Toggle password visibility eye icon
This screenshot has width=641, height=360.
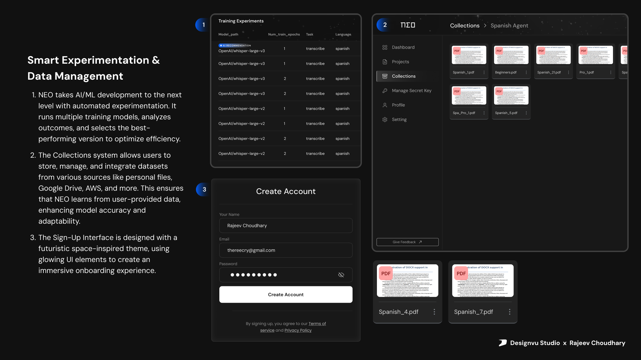(341, 275)
